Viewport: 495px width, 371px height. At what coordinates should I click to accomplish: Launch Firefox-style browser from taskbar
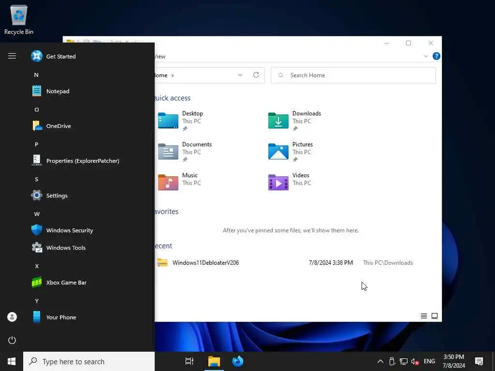pos(238,361)
